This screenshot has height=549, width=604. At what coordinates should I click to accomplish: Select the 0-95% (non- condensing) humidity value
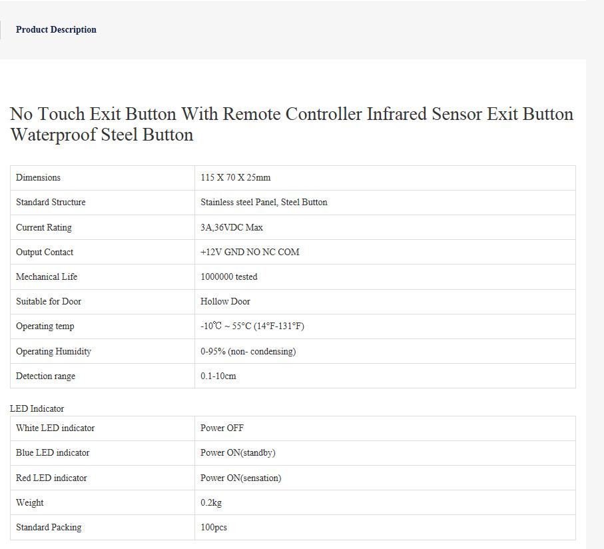tap(248, 352)
